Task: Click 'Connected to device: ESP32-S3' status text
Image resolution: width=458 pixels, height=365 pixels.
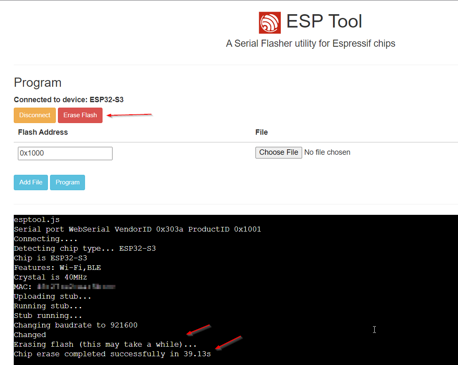Action: click(69, 100)
